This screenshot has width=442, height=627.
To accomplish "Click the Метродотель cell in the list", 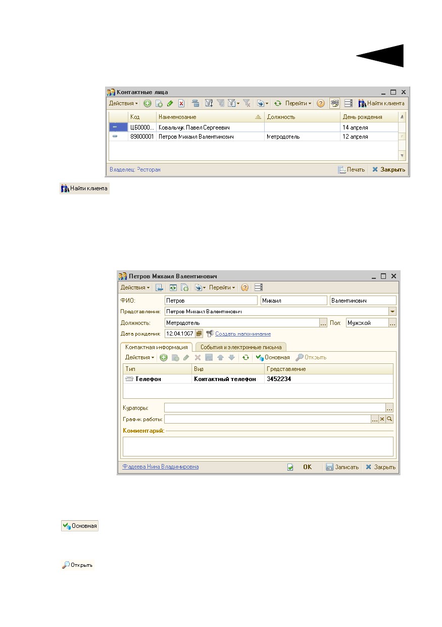I will (x=302, y=137).
